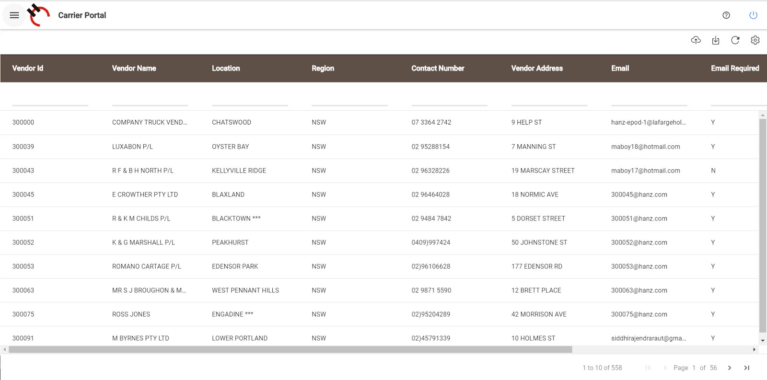Click email 300053@hanz.com
Screen dimensions: 767x380
pyautogui.click(x=639, y=266)
